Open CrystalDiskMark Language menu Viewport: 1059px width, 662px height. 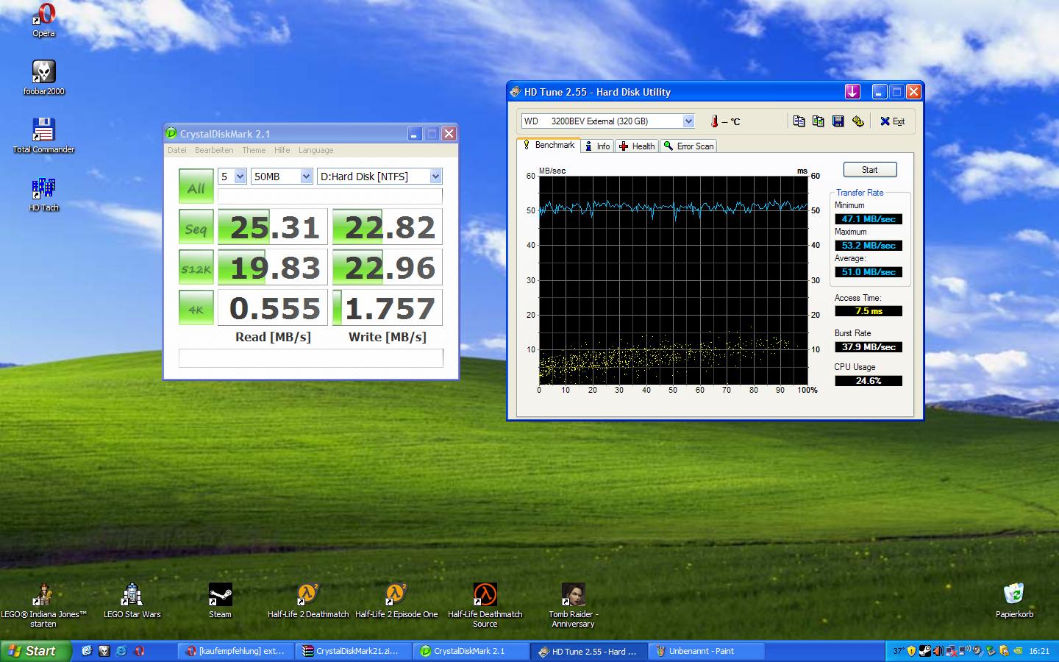[315, 150]
